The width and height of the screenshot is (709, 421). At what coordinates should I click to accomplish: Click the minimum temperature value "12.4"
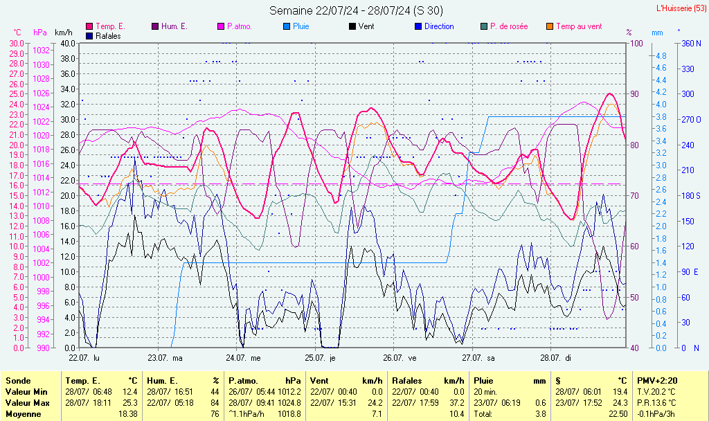129,392
